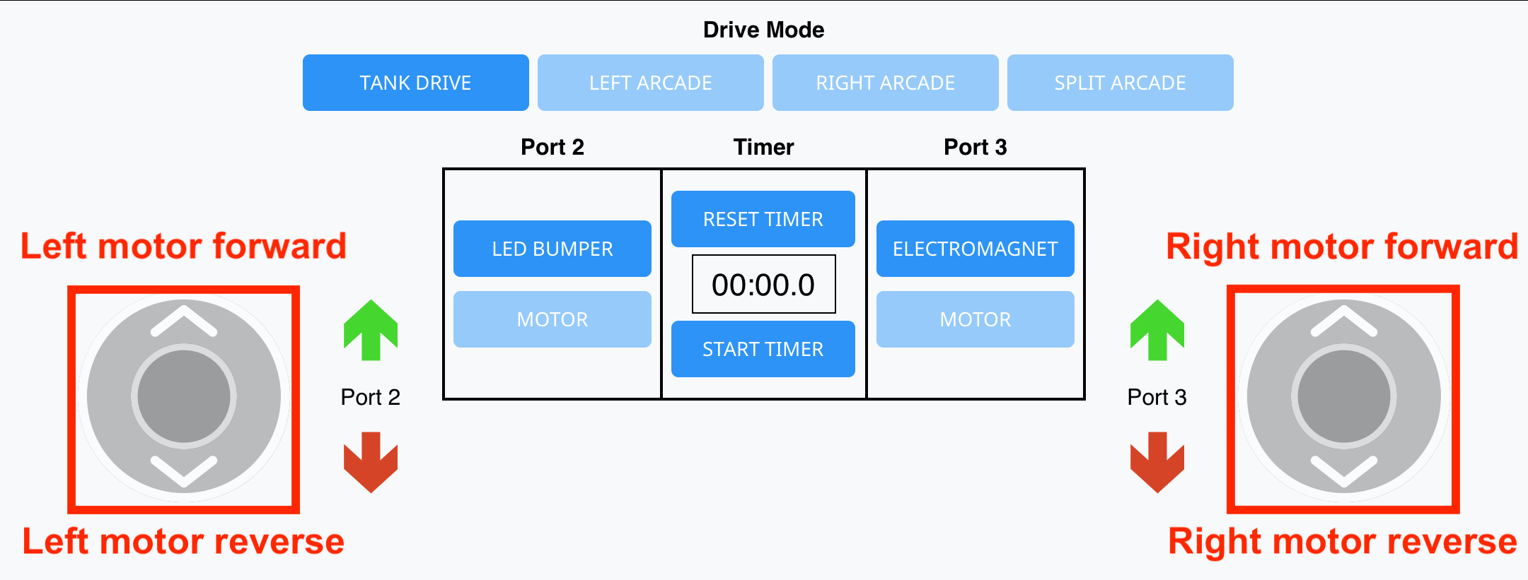
Task: Select RIGHT ARCADE drive mode
Action: point(886,82)
